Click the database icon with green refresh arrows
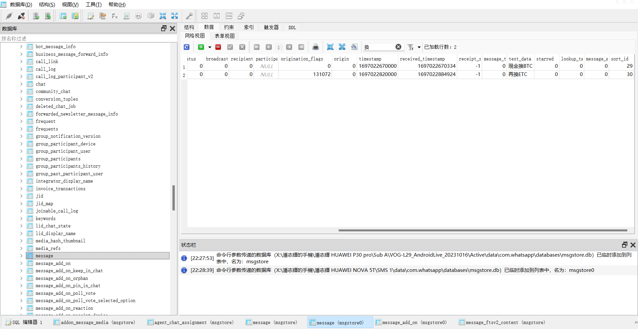 pyautogui.click(x=48, y=16)
